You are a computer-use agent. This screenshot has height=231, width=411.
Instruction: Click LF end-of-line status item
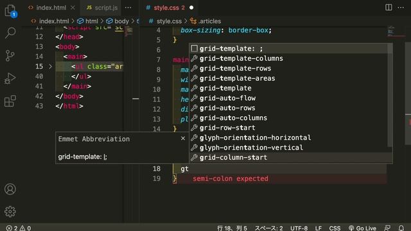click(319, 228)
